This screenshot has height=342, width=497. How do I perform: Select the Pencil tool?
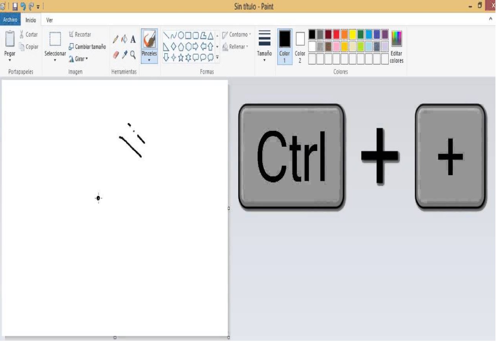tap(116, 39)
